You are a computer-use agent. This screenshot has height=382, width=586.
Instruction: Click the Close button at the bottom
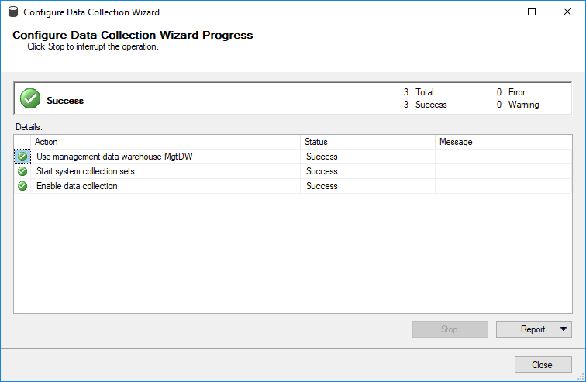click(x=543, y=364)
